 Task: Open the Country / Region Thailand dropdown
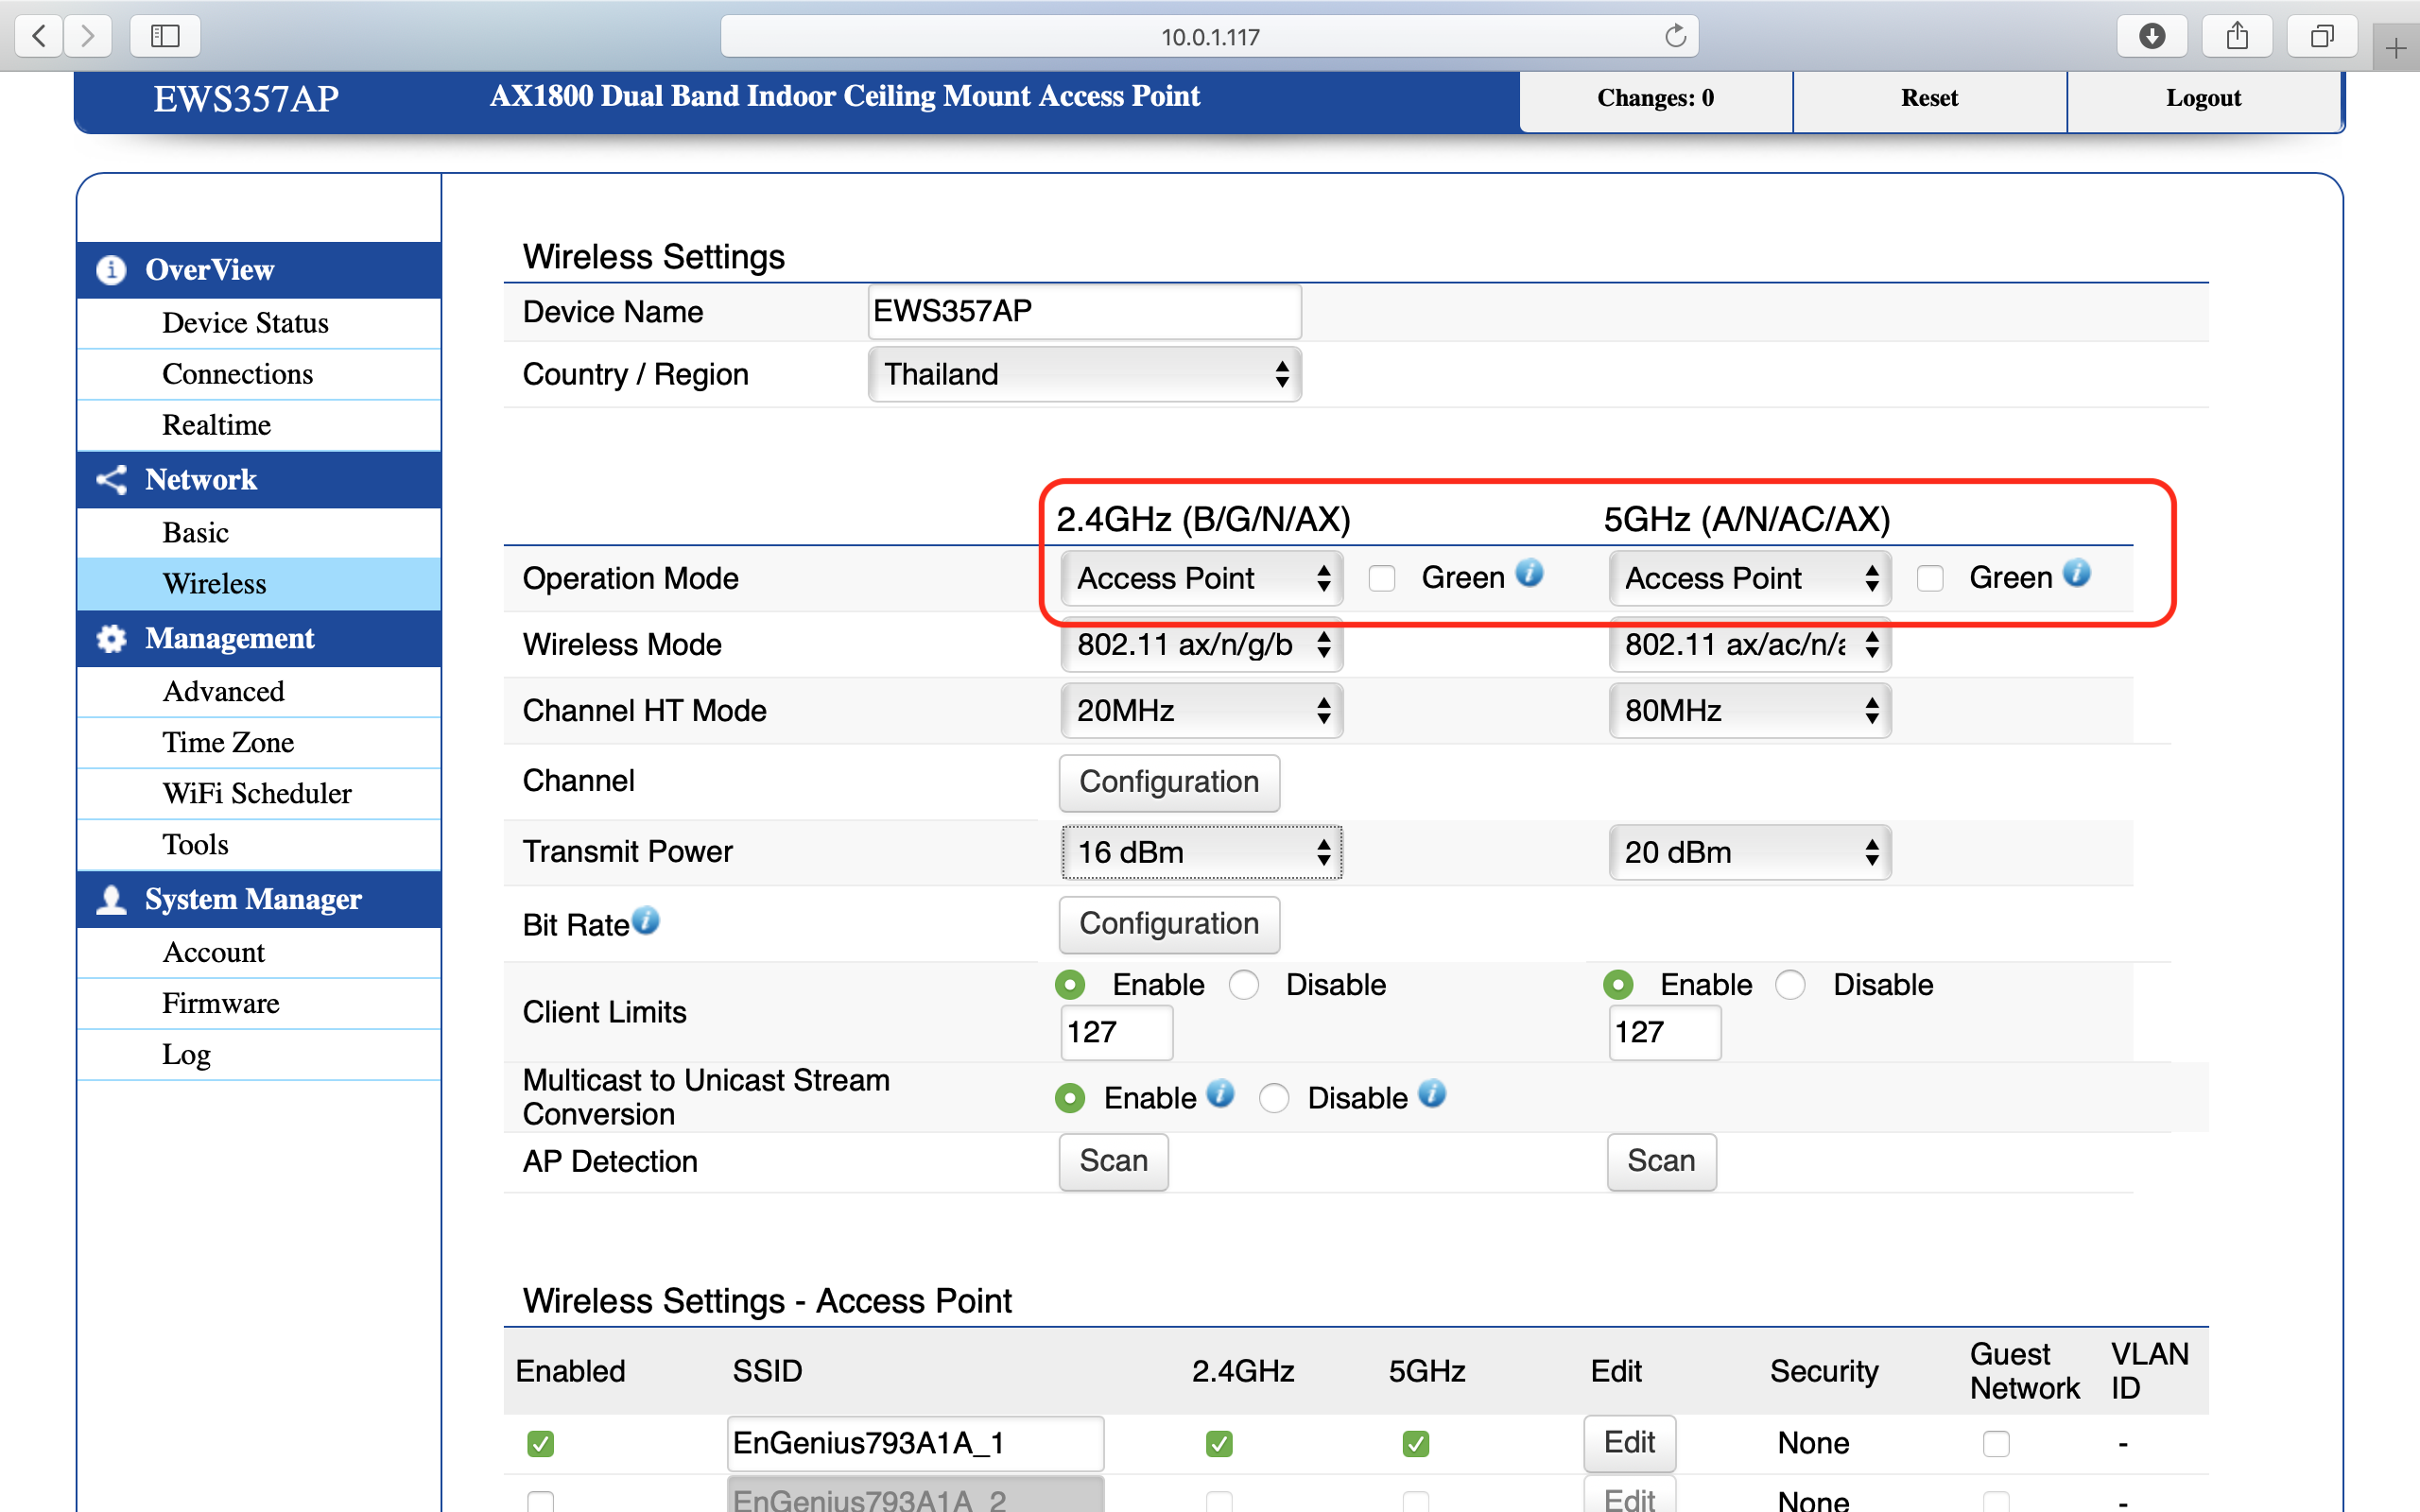[1085, 374]
